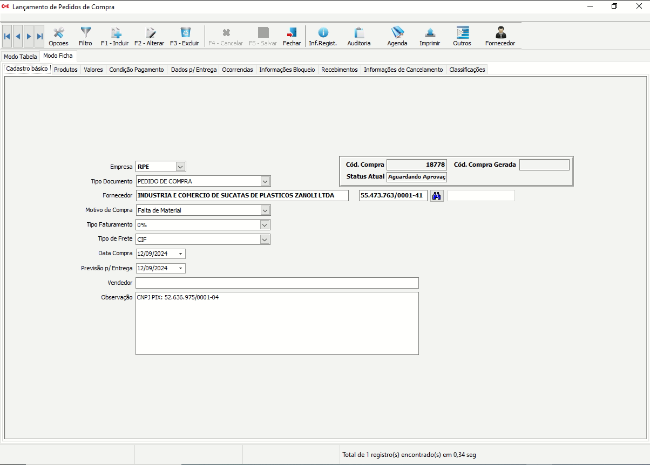Open the Auditoria clipboard icon
Viewport: 650px width, 465px height.
(x=359, y=36)
